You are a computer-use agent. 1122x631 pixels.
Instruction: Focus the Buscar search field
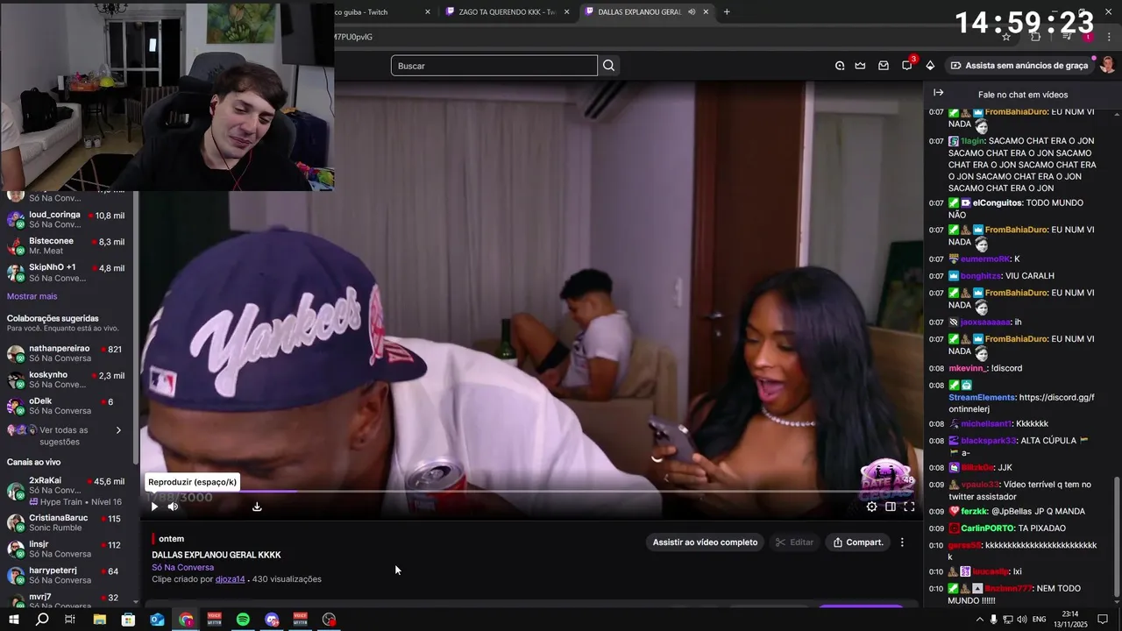[494, 66]
